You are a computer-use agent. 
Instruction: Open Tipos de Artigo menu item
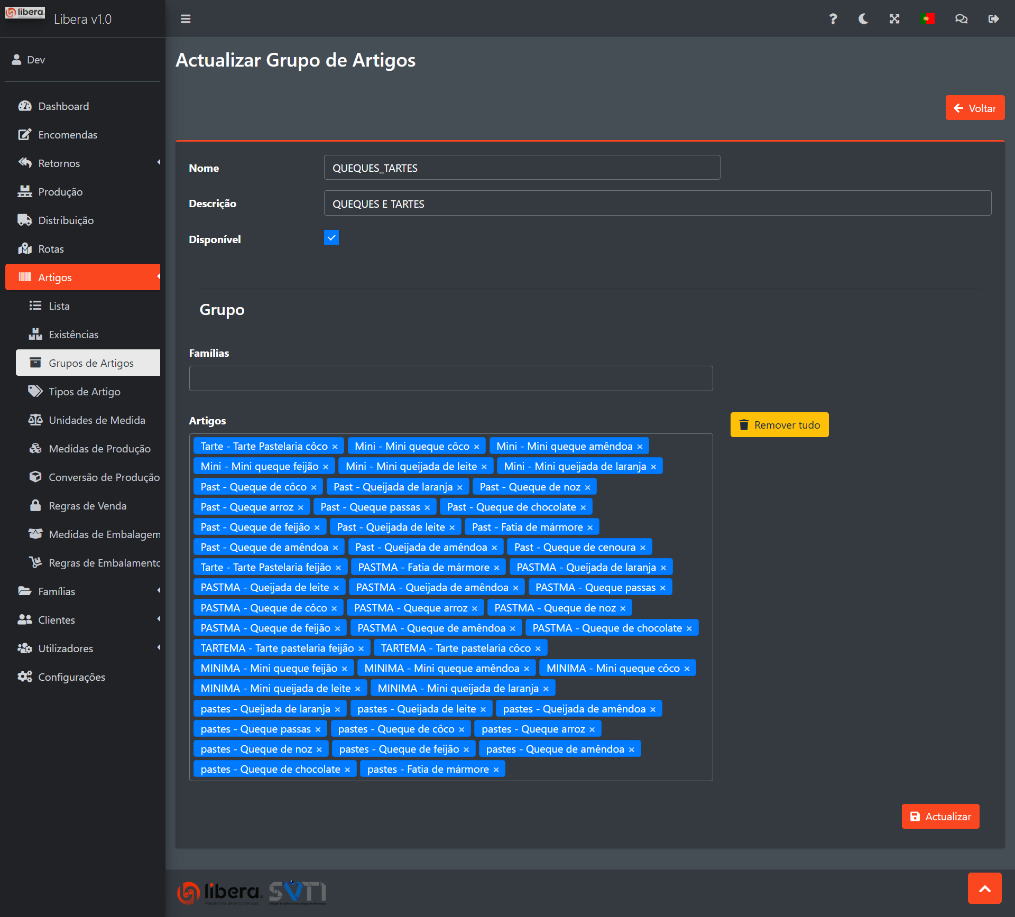click(x=85, y=392)
